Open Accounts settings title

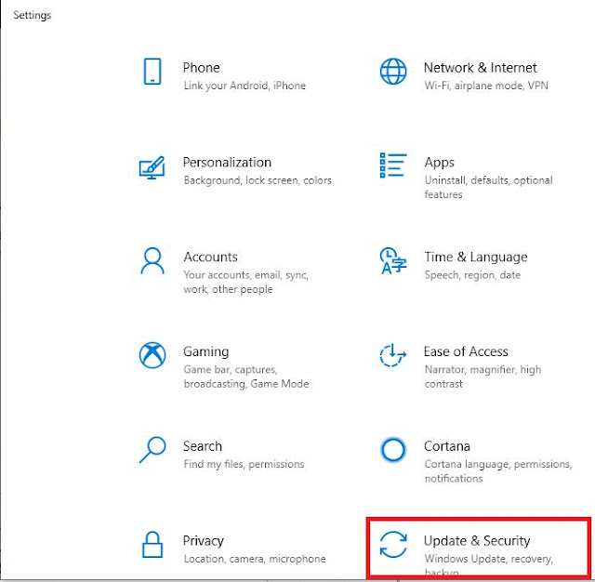[211, 257]
